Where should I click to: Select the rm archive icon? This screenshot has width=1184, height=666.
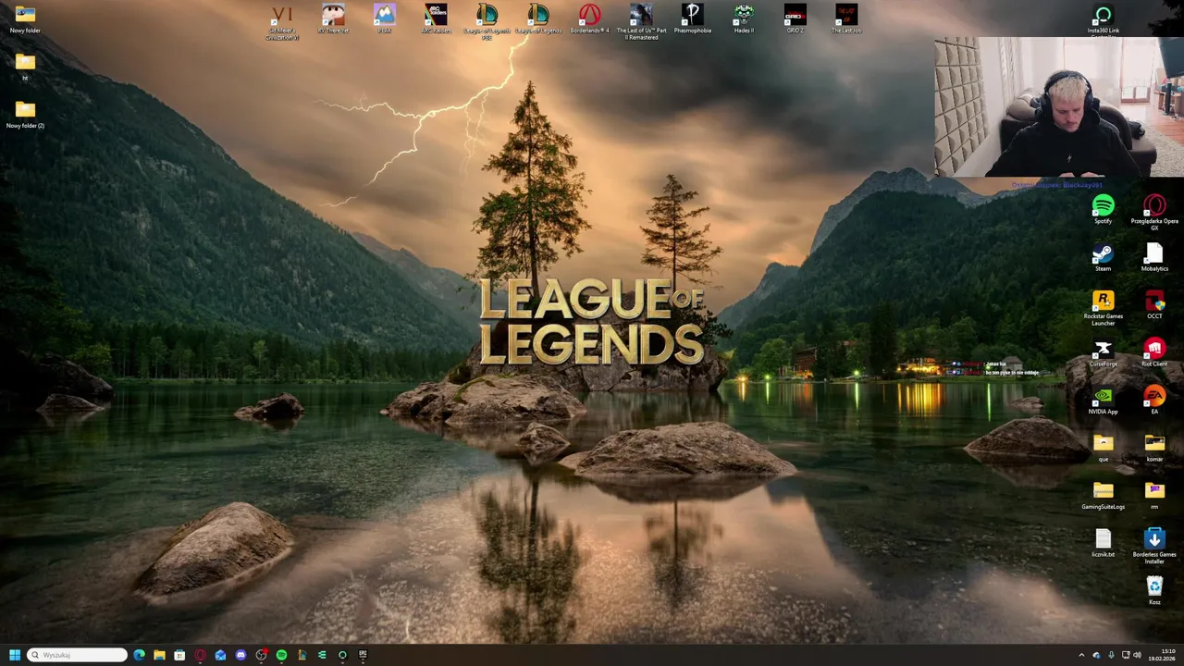1154,495
